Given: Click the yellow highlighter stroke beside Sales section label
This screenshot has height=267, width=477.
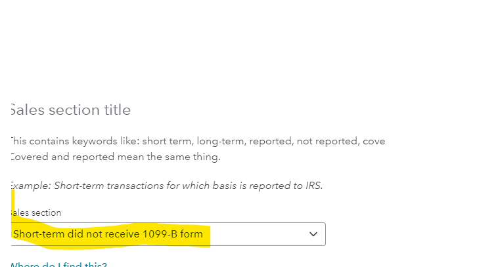Looking at the screenshot, I should tap(12, 202).
